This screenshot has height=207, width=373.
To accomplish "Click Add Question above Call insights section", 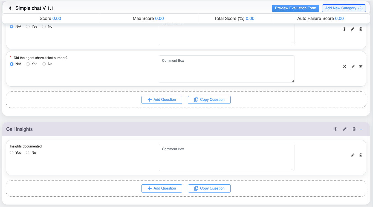I will pos(162,100).
